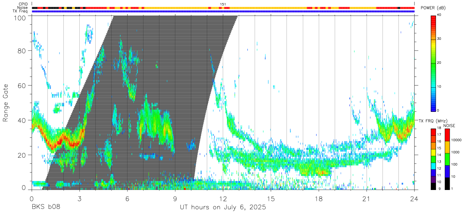The image size is (466, 215).
Task: Click the Noise row label
Action: point(23,8)
